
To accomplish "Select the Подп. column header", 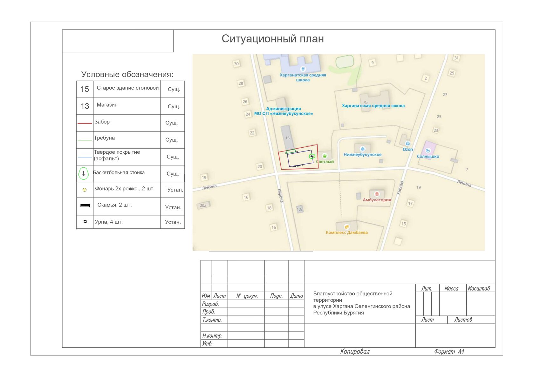I will tap(277, 296).
